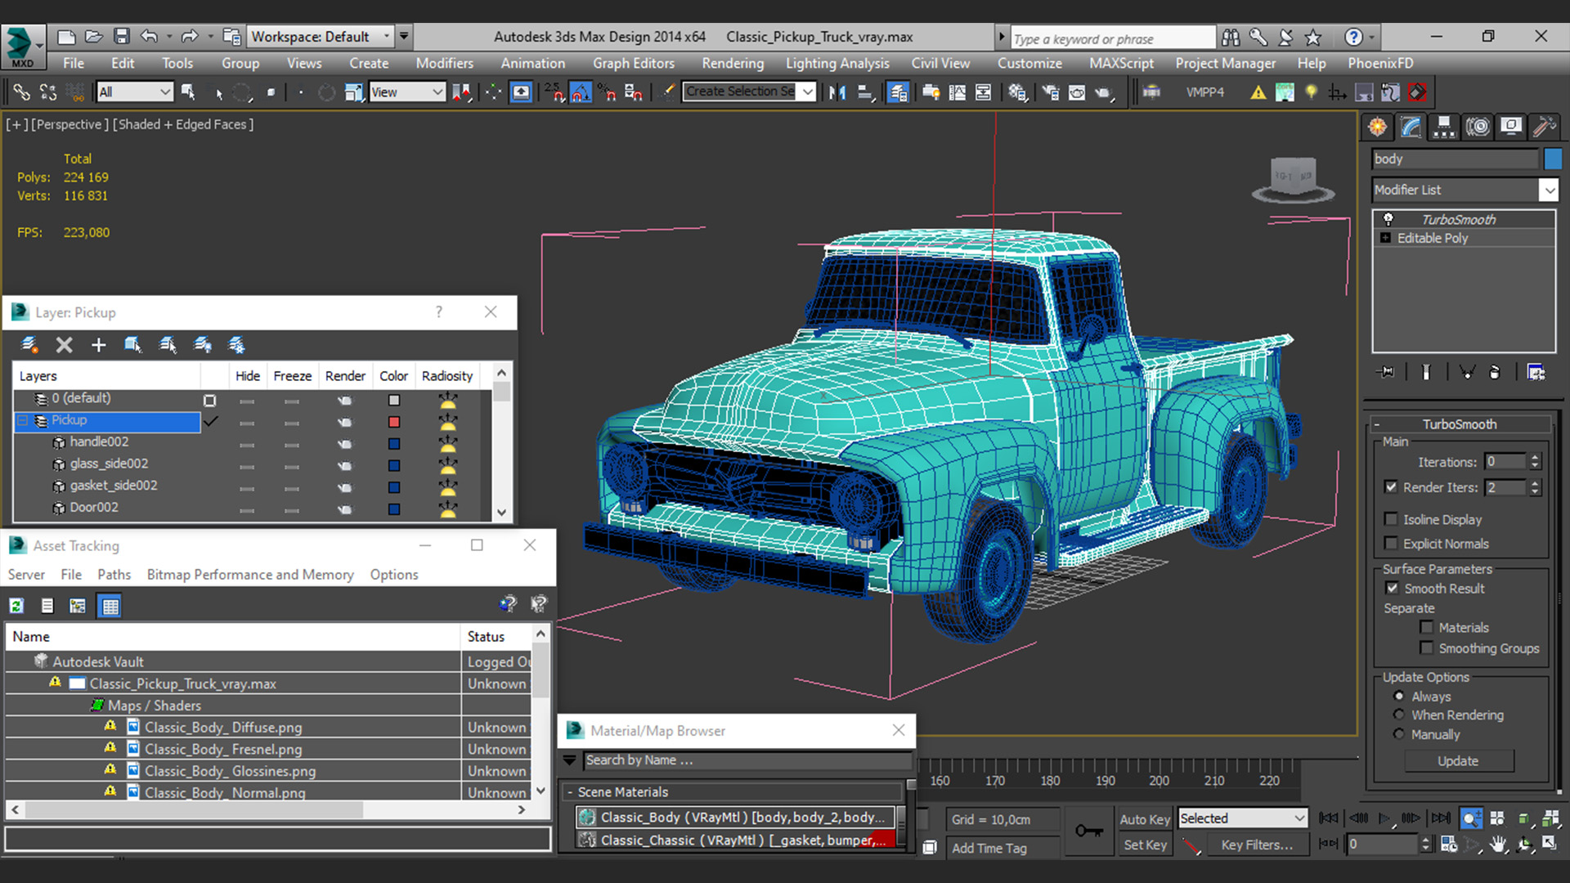Viewport: 1570px width, 883px height.
Task: Open the Motion command panel tab
Action: pyautogui.click(x=1478, y=127)
